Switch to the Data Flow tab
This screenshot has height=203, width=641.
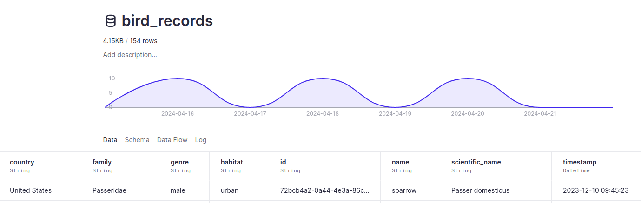(172, 140)
